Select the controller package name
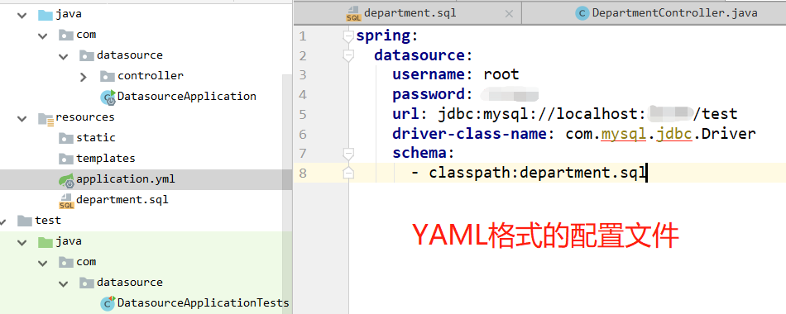This screenshot has width=786, height=314. click(151, 76)
